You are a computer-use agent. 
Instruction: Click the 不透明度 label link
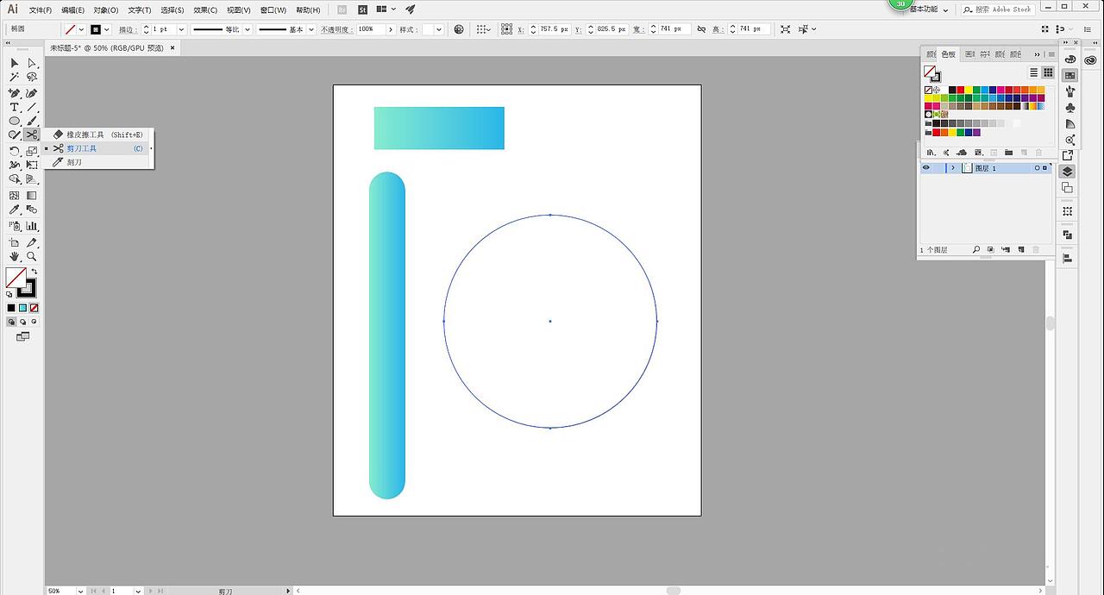pyautogui.click(x=337, y=29)
